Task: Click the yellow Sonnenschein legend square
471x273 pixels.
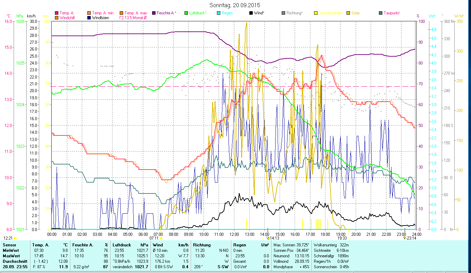Action: click(316, 13)
